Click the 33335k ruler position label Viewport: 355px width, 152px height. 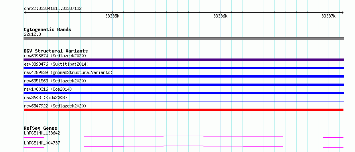(112, 16)
